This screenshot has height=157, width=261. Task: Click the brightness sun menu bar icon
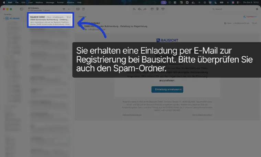click(x=199, y=2)
